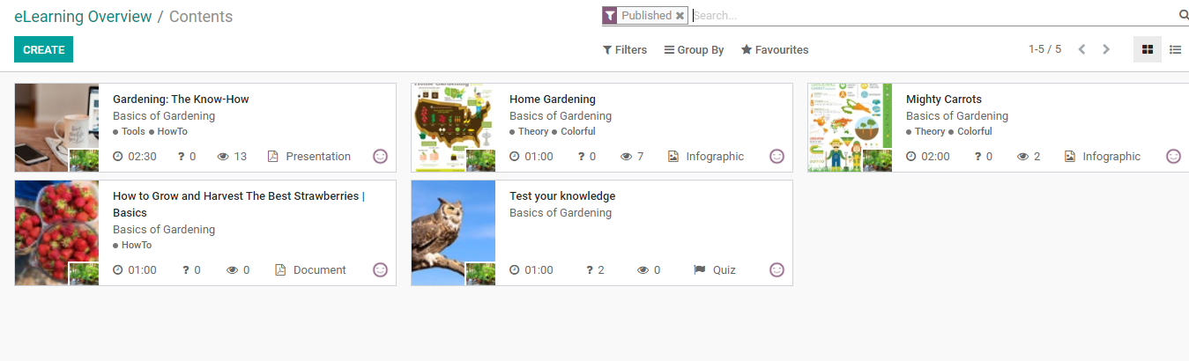Click the CREATE button
Viewport: 1189px width, 361px height.
[x=43, y=49]
